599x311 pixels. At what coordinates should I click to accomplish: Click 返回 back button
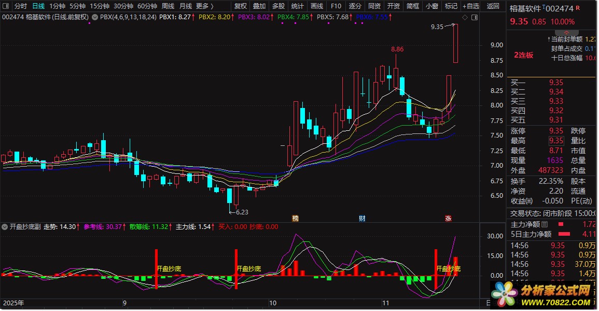[493, 6]
